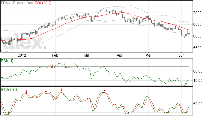Click the 5500 price axis label
The height and width of the screenshot is (116, 207).
[x=197, y=48]
